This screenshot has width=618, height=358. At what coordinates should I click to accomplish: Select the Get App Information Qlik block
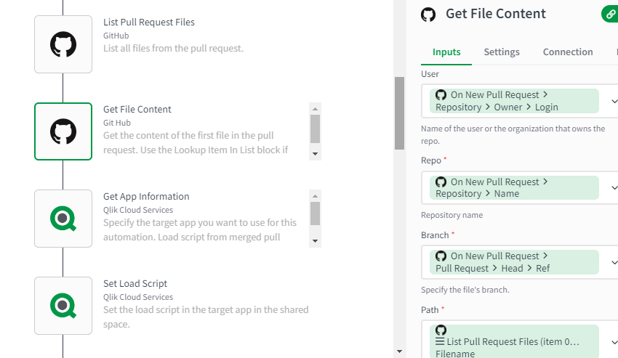click(x=63, y=219)
